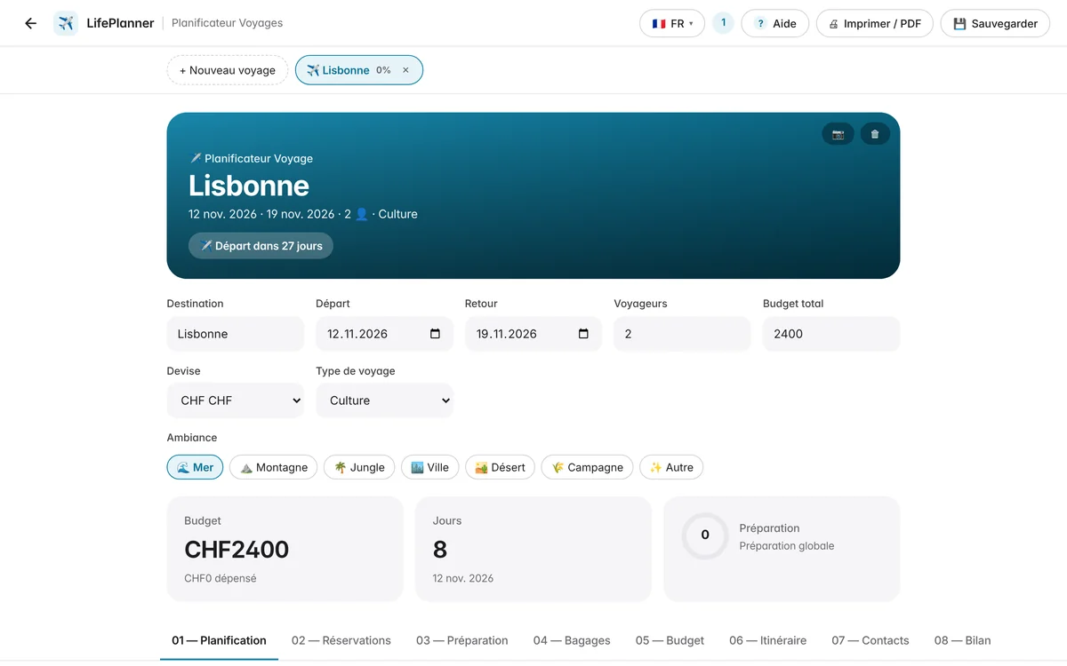Click the Sauvegarder button
Screen dimensions: 1067x666
995,24
